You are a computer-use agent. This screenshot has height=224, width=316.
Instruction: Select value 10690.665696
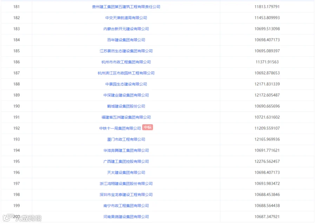(x=267, y=106)
